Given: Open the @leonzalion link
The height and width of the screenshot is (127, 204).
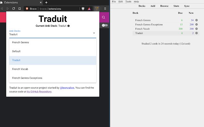Looking at the screenshot, I should coord(67,88).
